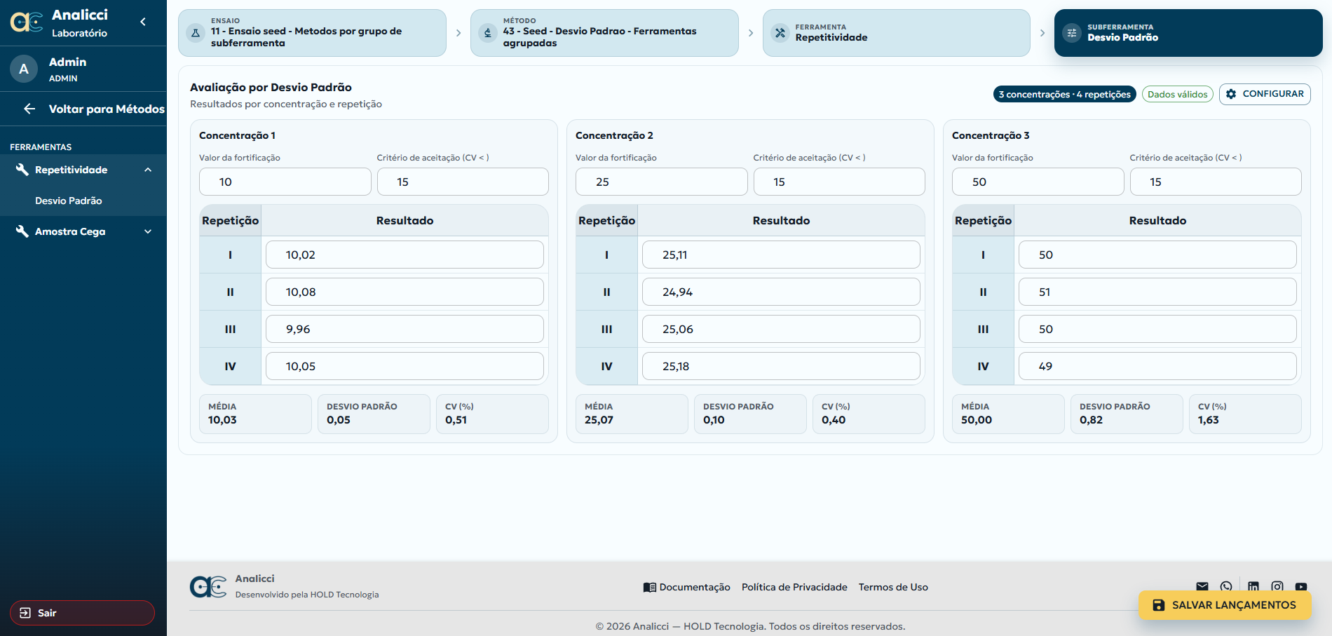
Task: Click the wrench icon beside Repetitividade
Action: pyautogui.click(x=22, y=170)
